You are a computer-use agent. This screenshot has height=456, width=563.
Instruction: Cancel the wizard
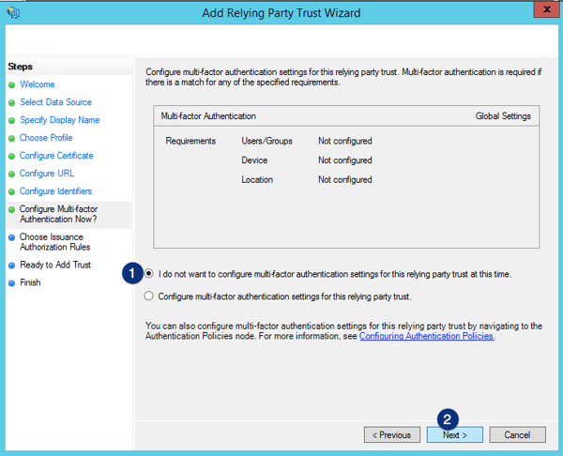(517, 434)
